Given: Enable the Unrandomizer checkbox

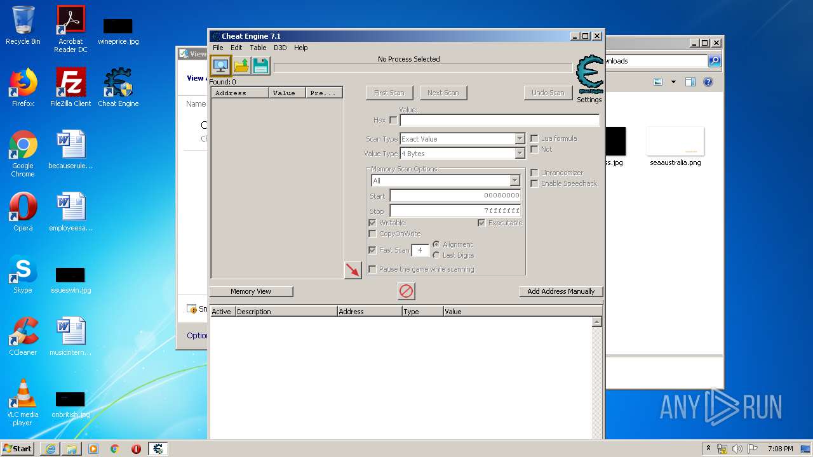Looking at the screenshot, I should (x=534, y=173).
